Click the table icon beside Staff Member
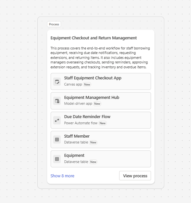Image resolution: width=191 pixels, height=203 pixels. coord(57,140)
